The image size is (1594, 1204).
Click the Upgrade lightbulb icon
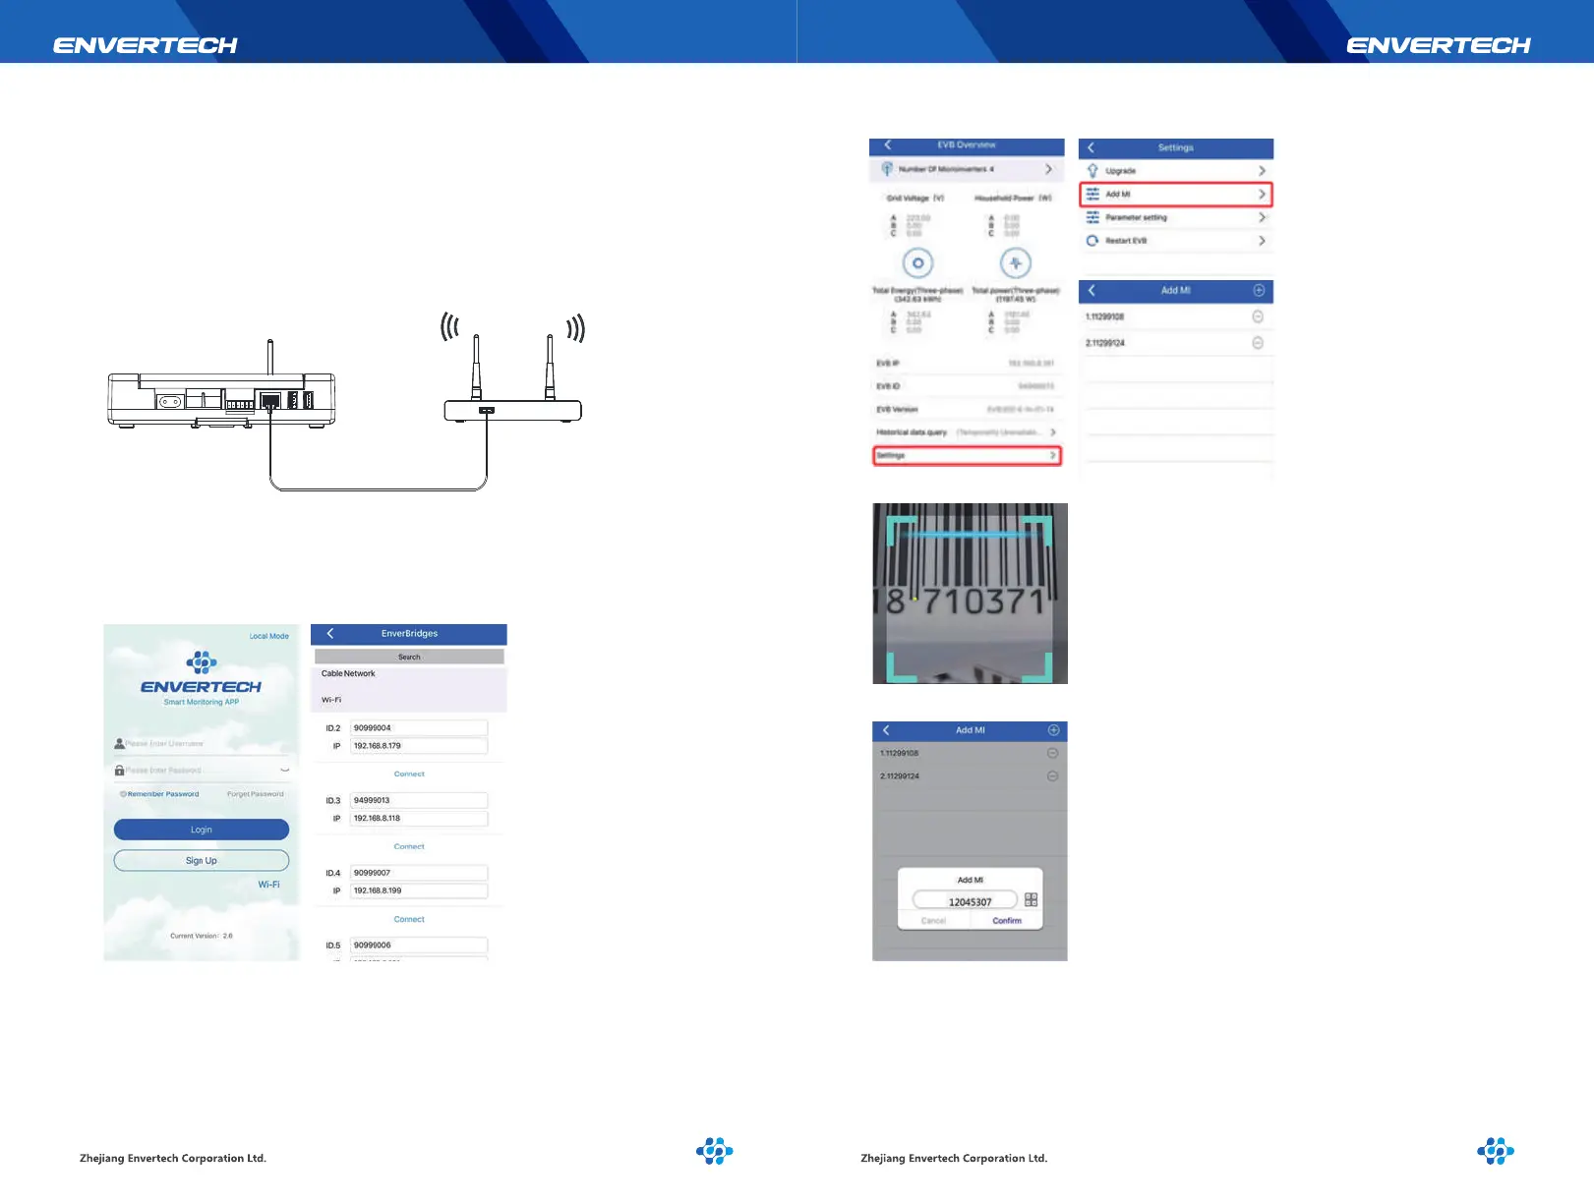pos(1092,171)
